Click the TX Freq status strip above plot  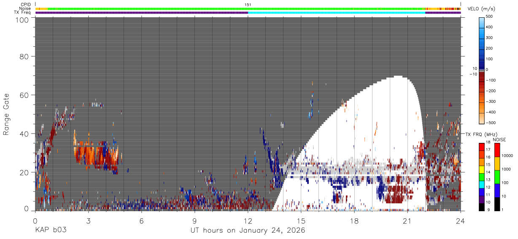[248, 13]
